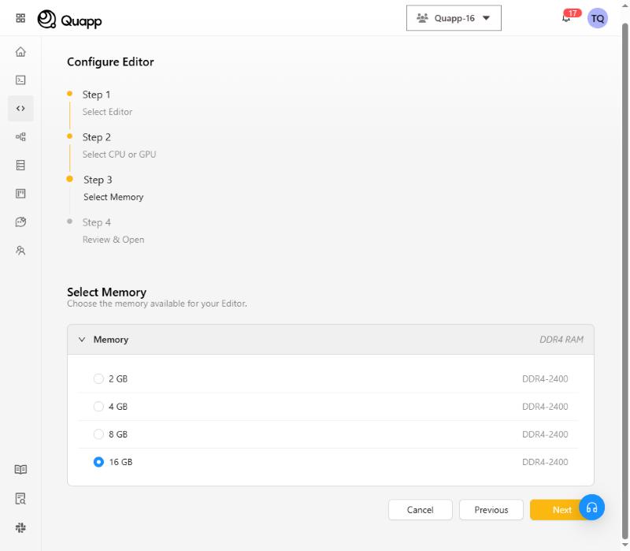630x551 pixels.
Task: Select the 8 GB memory option
Action: (x=98, y=434)
